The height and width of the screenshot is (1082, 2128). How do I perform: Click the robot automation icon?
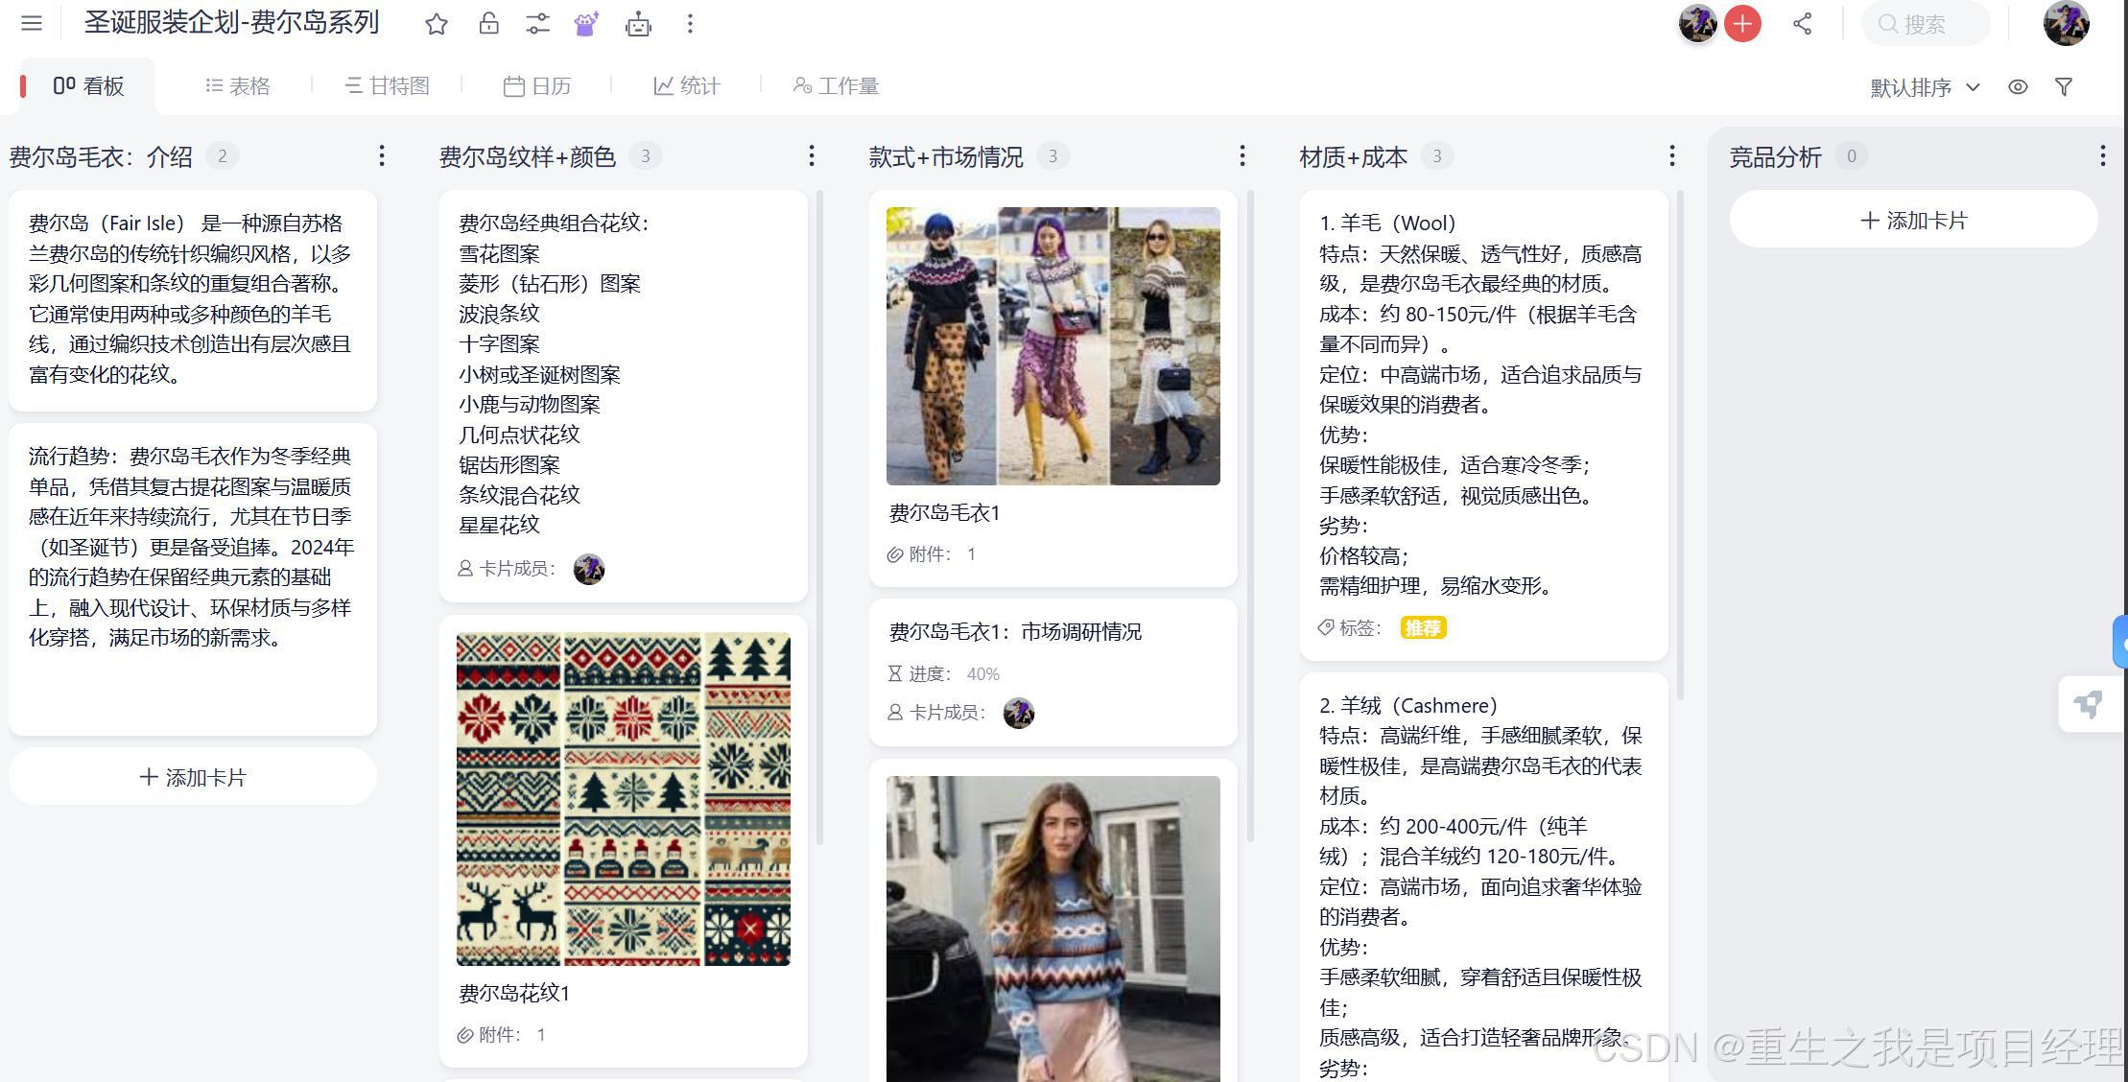pos(638,24)
